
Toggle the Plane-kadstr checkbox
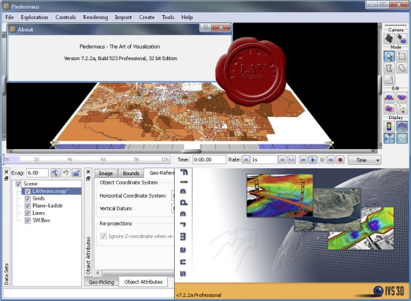27,206
